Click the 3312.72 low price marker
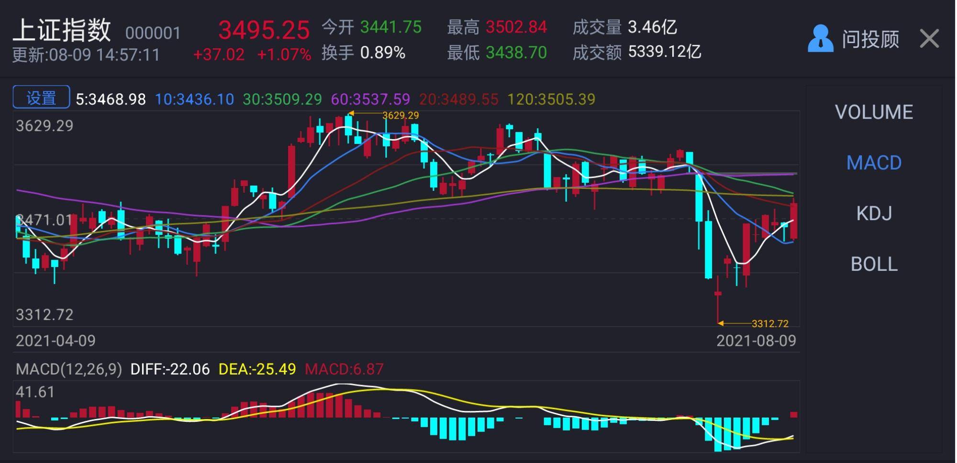 [769, 324]
